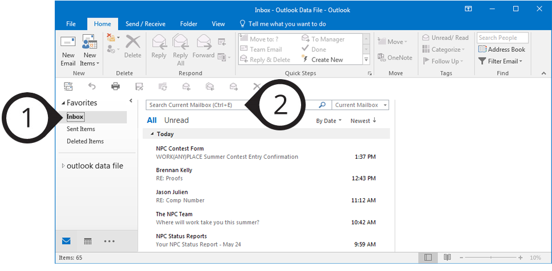The height and width of the screenshot is (271, 552).
Task: Switch message filter to All
Action: (x=152, y=121)
